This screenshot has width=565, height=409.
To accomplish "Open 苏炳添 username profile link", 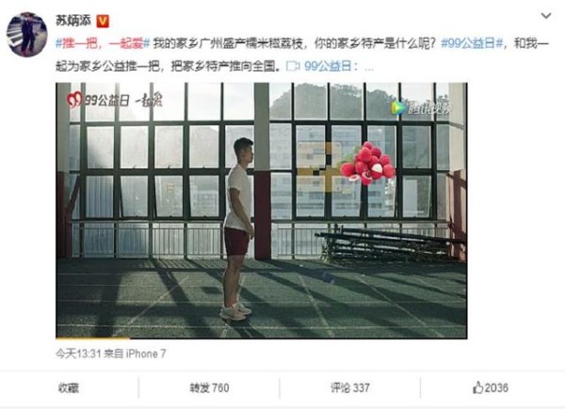I will [x=73, y=21].
